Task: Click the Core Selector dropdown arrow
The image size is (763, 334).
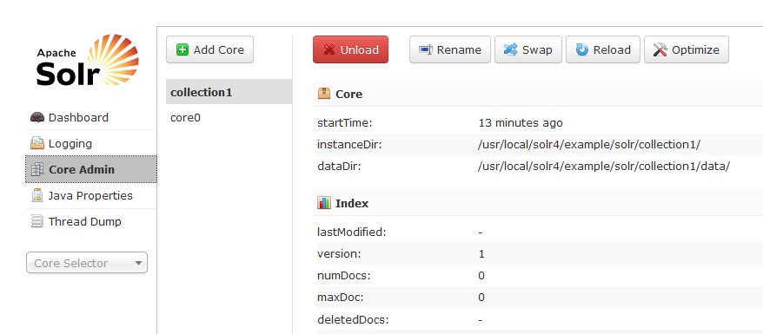Action: pyautogui.click(x=138, y=263)
